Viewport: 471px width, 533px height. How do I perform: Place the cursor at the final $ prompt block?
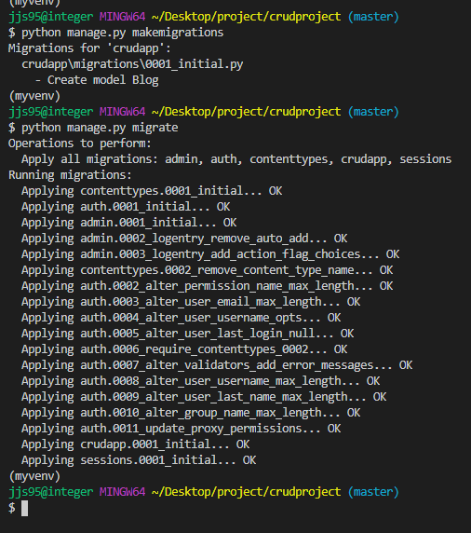[25, 508]
